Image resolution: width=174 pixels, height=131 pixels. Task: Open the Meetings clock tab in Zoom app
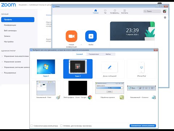pos(115,11)
